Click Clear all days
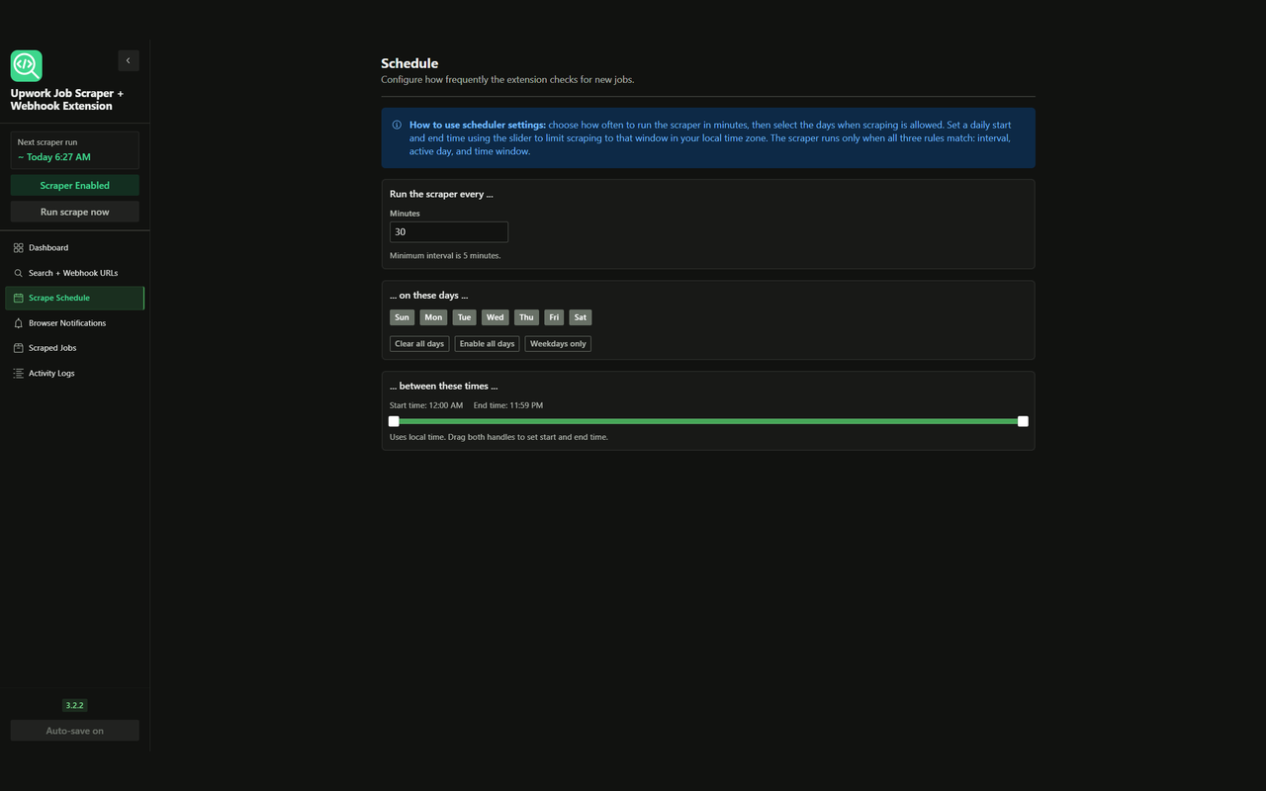Screen dimensions: 1266x791 coord(419,344)
